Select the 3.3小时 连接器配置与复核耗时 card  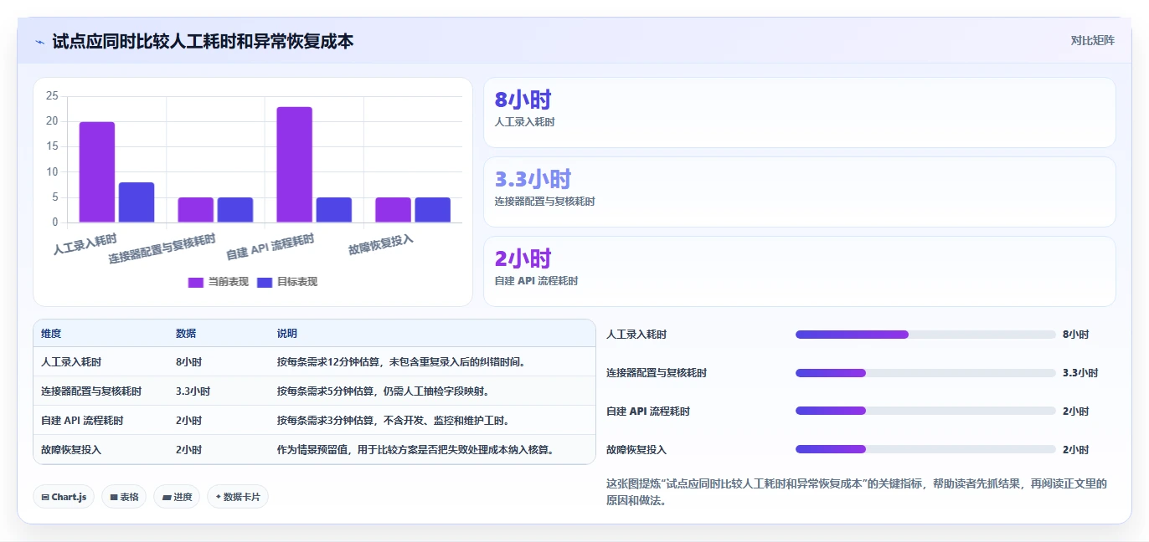800,192
